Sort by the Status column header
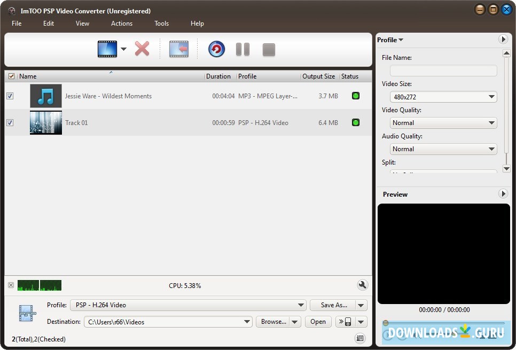Viewport: 516px width, 350px height. 356,76
